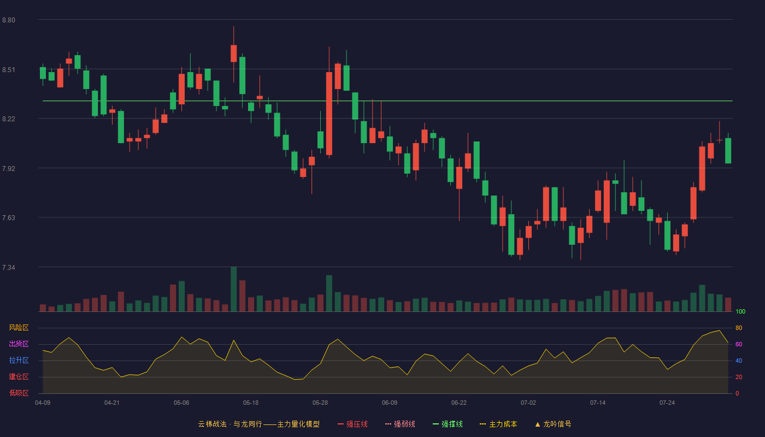The width and height of the screenshot is (765, 437).
Task: Select the 建仓区 zone label
Action: tap(19, 377)
